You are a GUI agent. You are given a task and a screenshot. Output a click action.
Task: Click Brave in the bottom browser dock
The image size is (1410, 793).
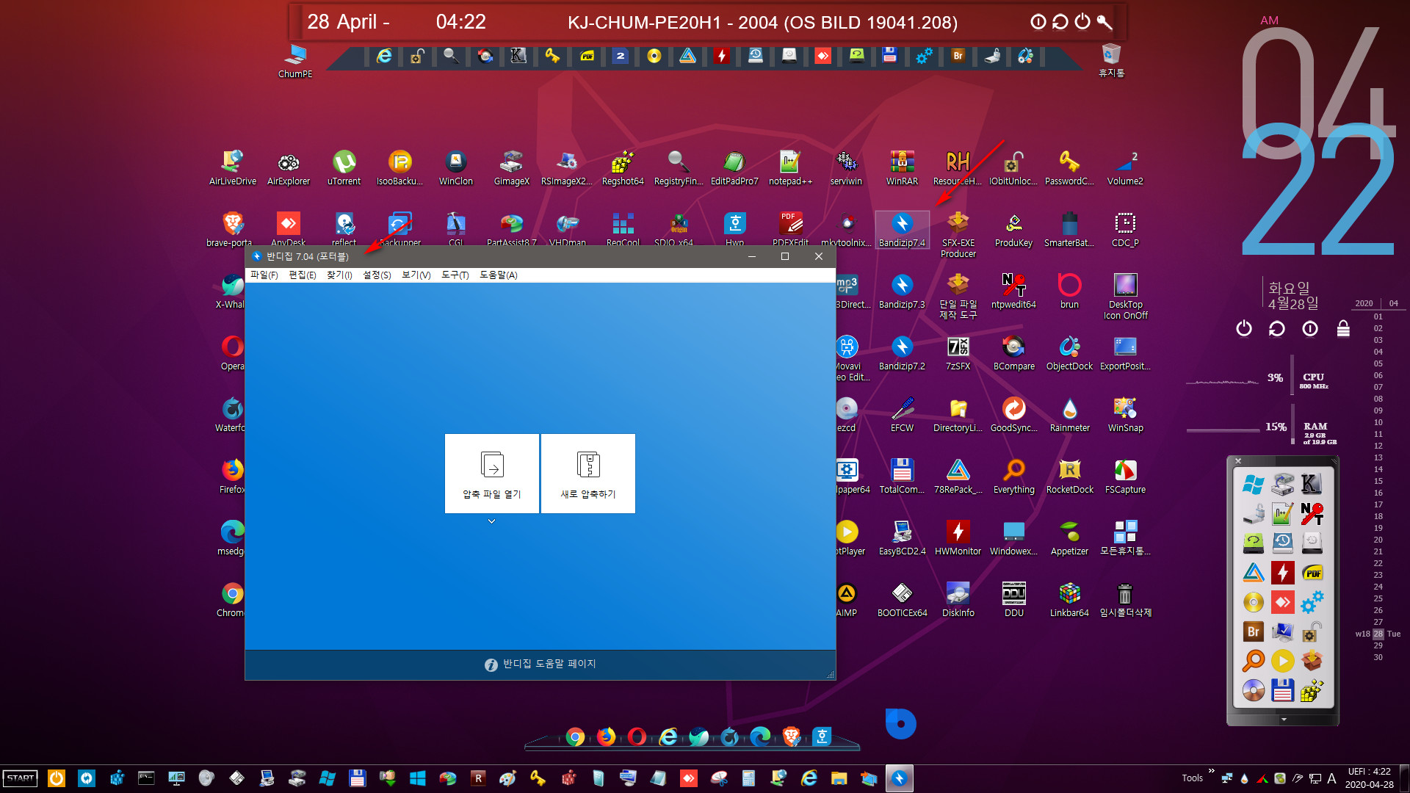[x=791, y=736]
